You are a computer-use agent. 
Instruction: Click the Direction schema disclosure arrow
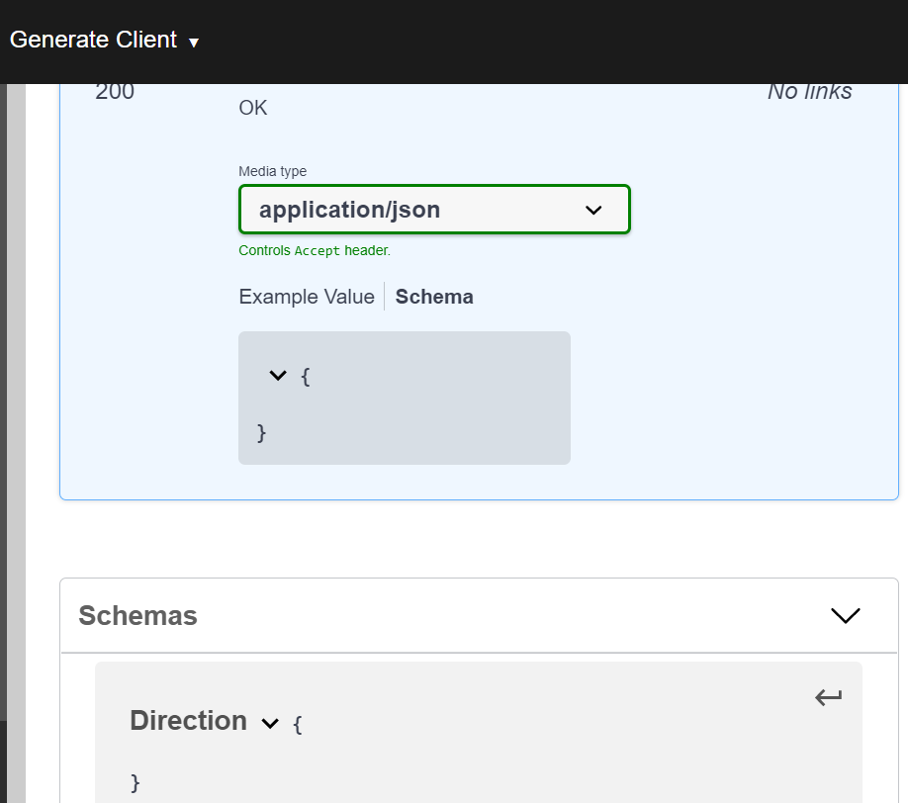(x=268, y=723)
